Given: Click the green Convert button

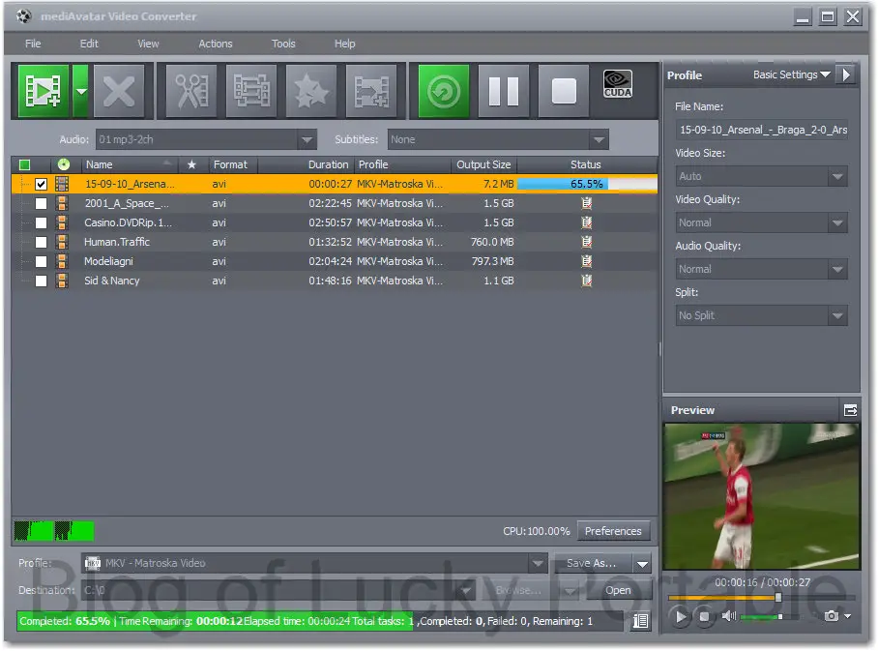Looking at the screenshot, I should [444, 91].
